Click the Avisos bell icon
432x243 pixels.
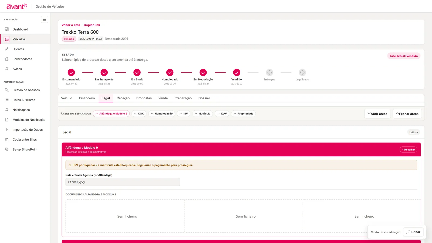click(7, 69)
